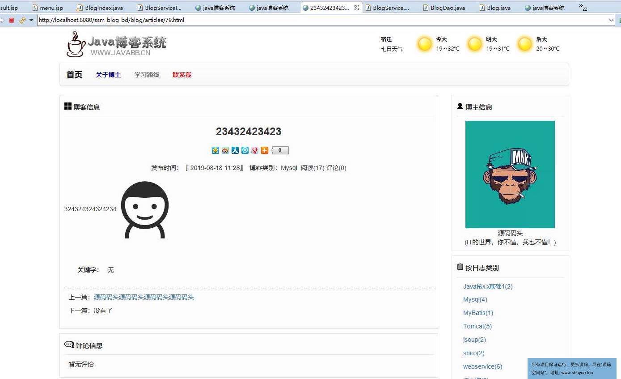The image size is (621, 379).
Task: Open dropdown arrow beside the toolbar link icon
Action: pos(31,20)
